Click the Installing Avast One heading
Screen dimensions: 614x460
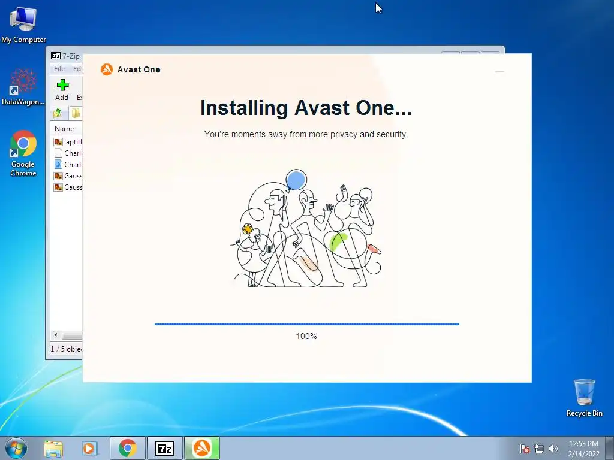pyautogui.click(x=306, y=108)
